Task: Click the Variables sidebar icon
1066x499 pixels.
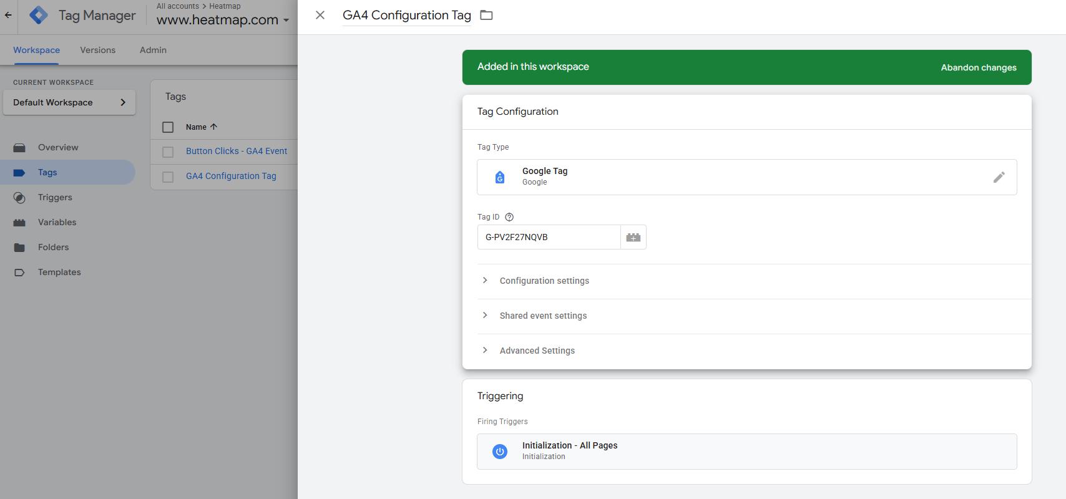Action: (x=19, y=223)
